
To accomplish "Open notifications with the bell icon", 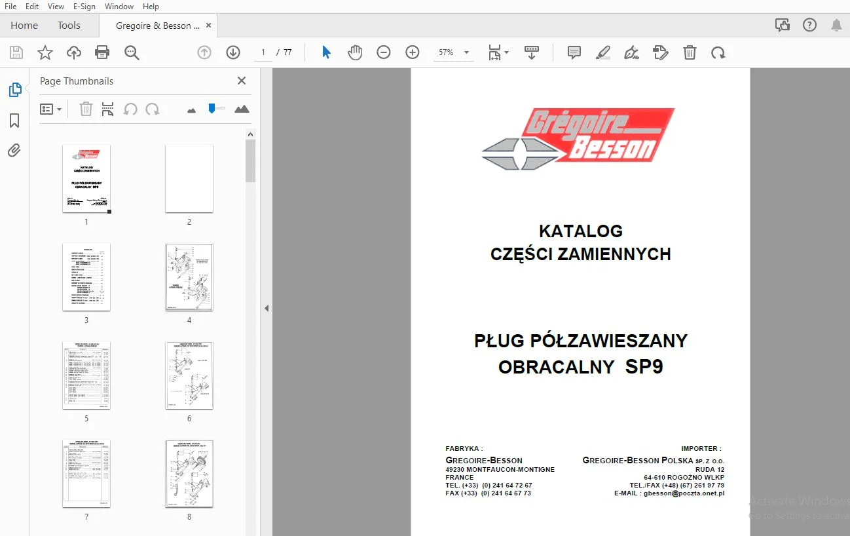I will [836, 26].
